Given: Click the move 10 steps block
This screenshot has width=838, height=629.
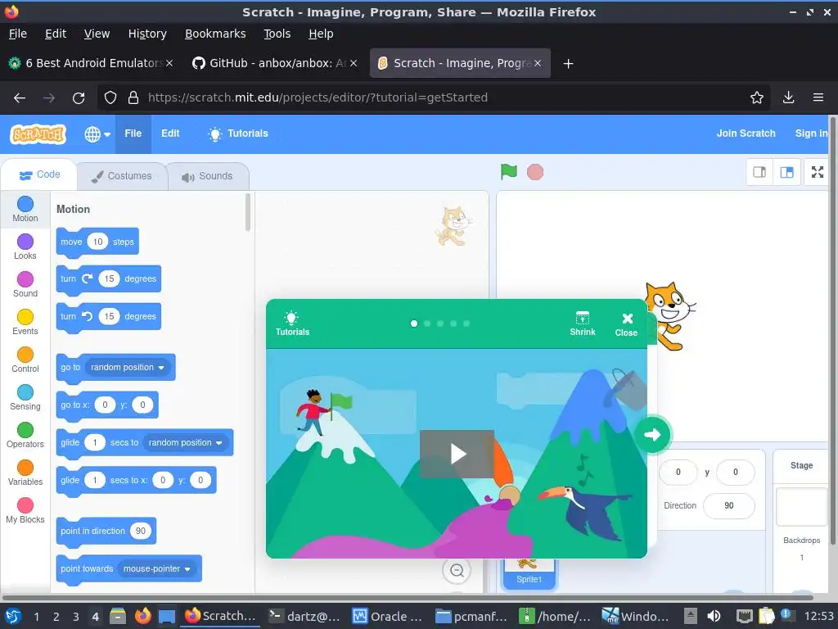Looking at the screenshot, I should 97,242.
